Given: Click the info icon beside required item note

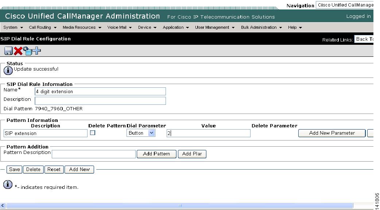Looking at the screenshot, I should [x=8, y=185].
